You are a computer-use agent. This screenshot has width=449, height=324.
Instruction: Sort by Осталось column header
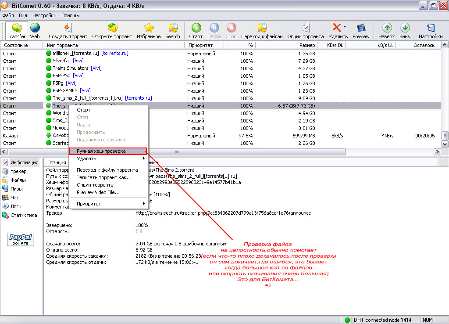click(x=417, y=45)
